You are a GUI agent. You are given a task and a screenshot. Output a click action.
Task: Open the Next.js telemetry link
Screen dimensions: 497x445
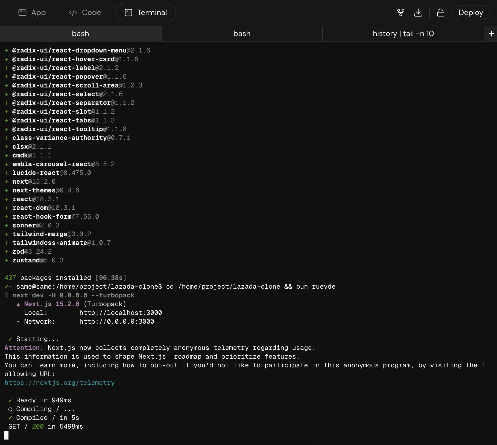point(59,383)
